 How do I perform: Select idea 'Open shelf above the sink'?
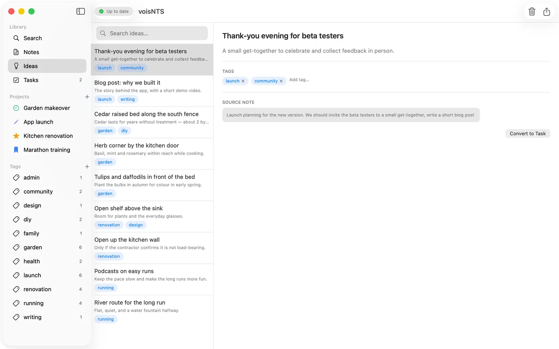point(152,217)
